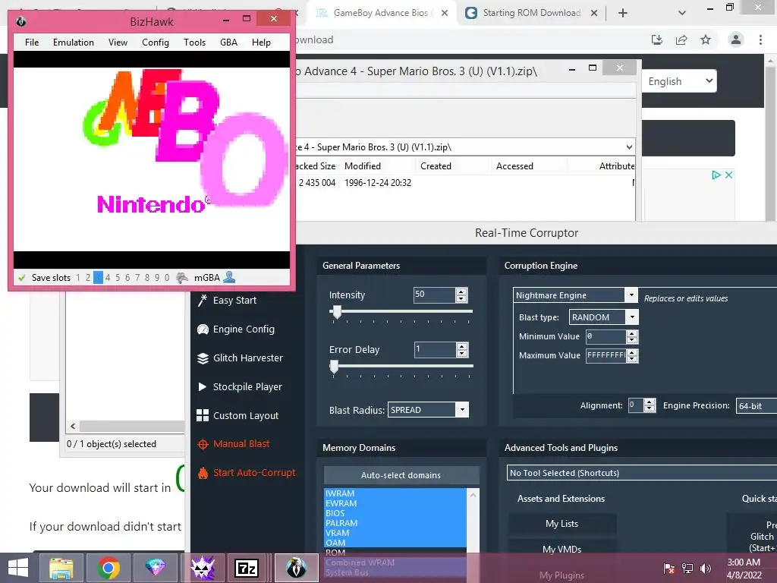Image resolution: width=777 pixels, height=583 pixels.
Task: Click the AdChoices triangle icon on the ad
Action: click(x=716, y=175)
